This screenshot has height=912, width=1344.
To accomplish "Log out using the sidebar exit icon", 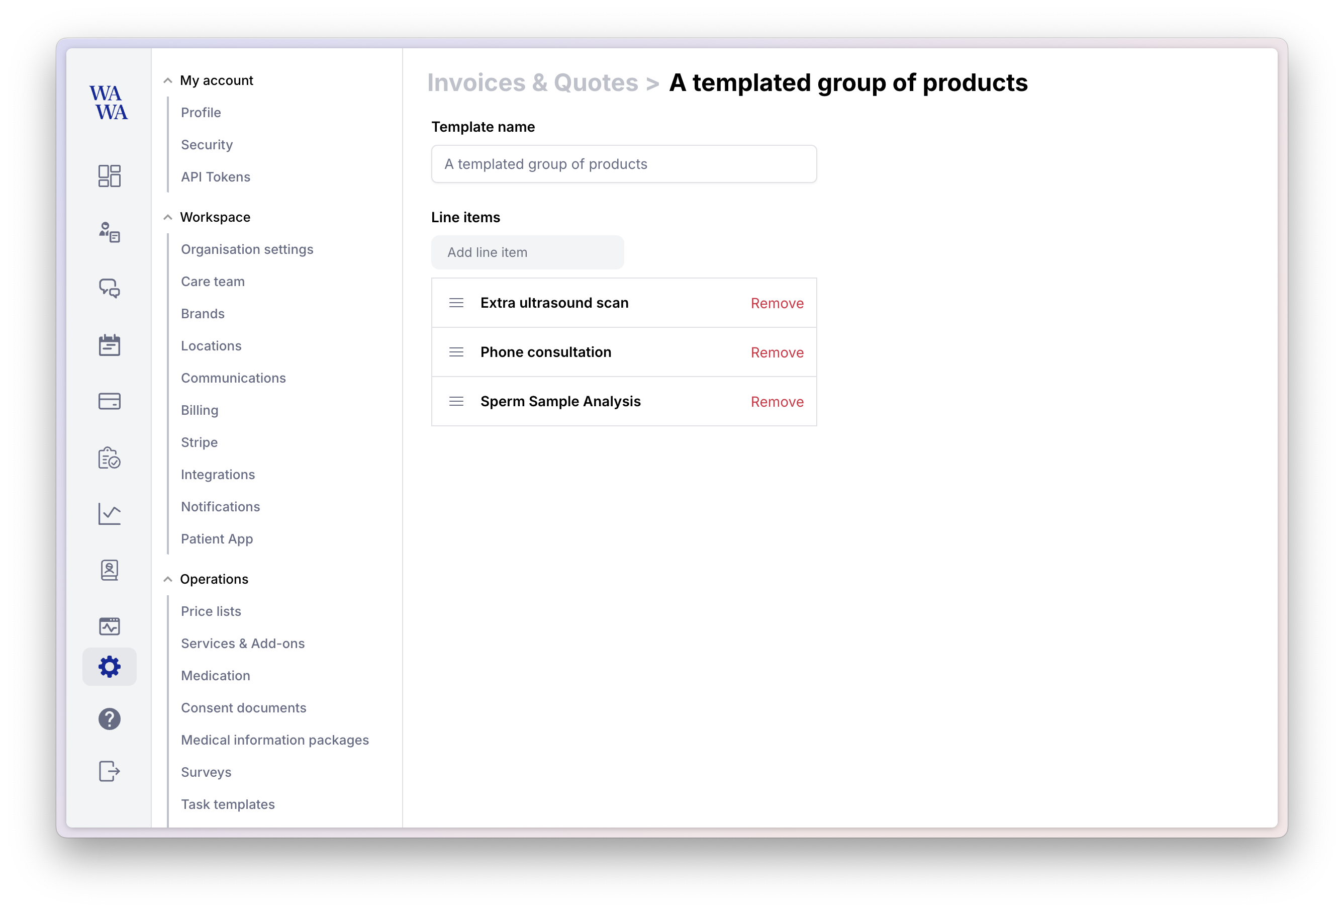I will point(109,770).
